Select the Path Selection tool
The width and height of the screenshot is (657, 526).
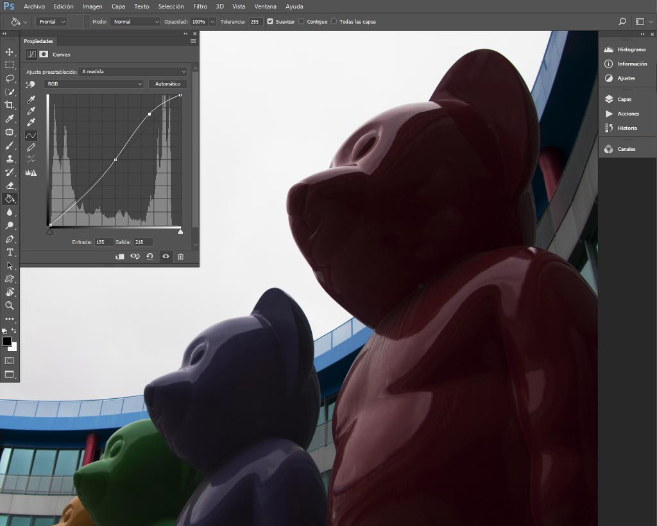pyautogui.click(x=9, y=265)
